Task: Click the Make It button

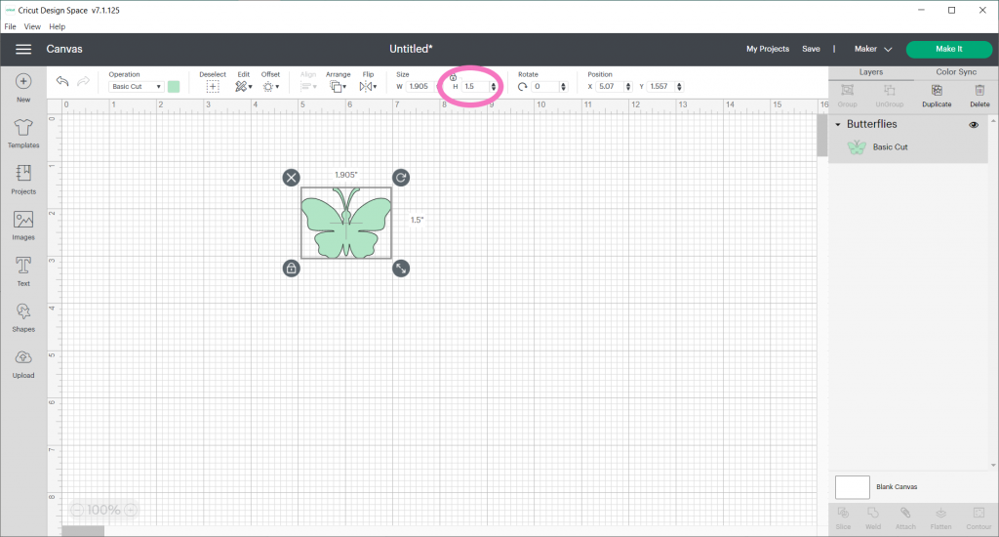Action: (x=948, y=49)
